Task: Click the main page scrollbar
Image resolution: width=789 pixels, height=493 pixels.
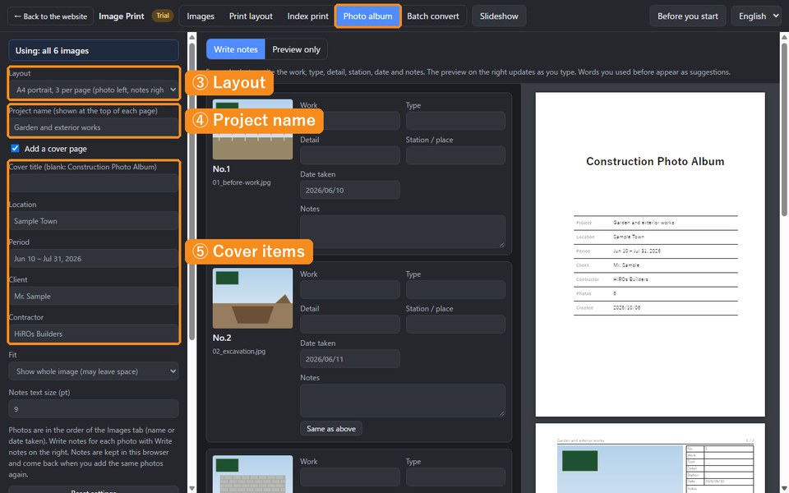Action: click(x=784, y=129)
